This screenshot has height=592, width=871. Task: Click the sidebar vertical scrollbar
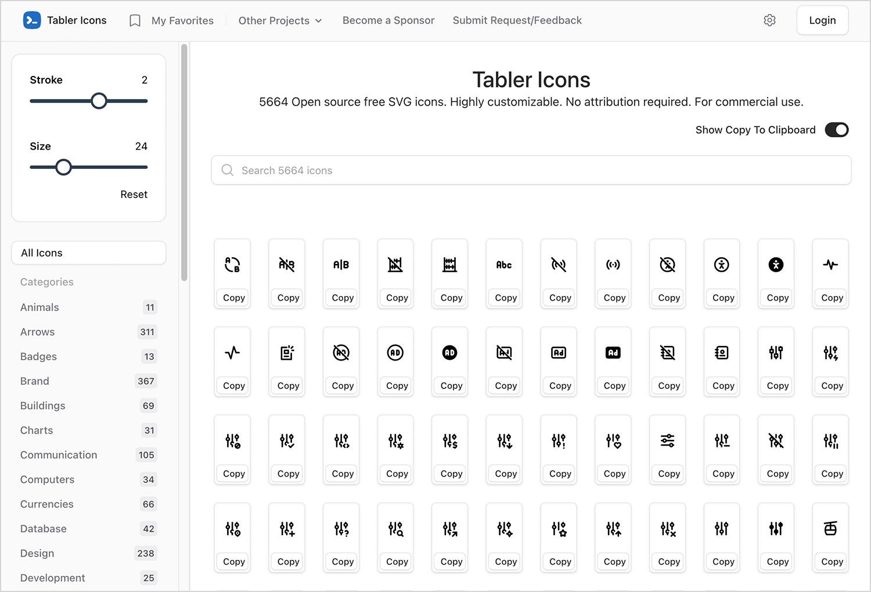[x=184, y=163]
